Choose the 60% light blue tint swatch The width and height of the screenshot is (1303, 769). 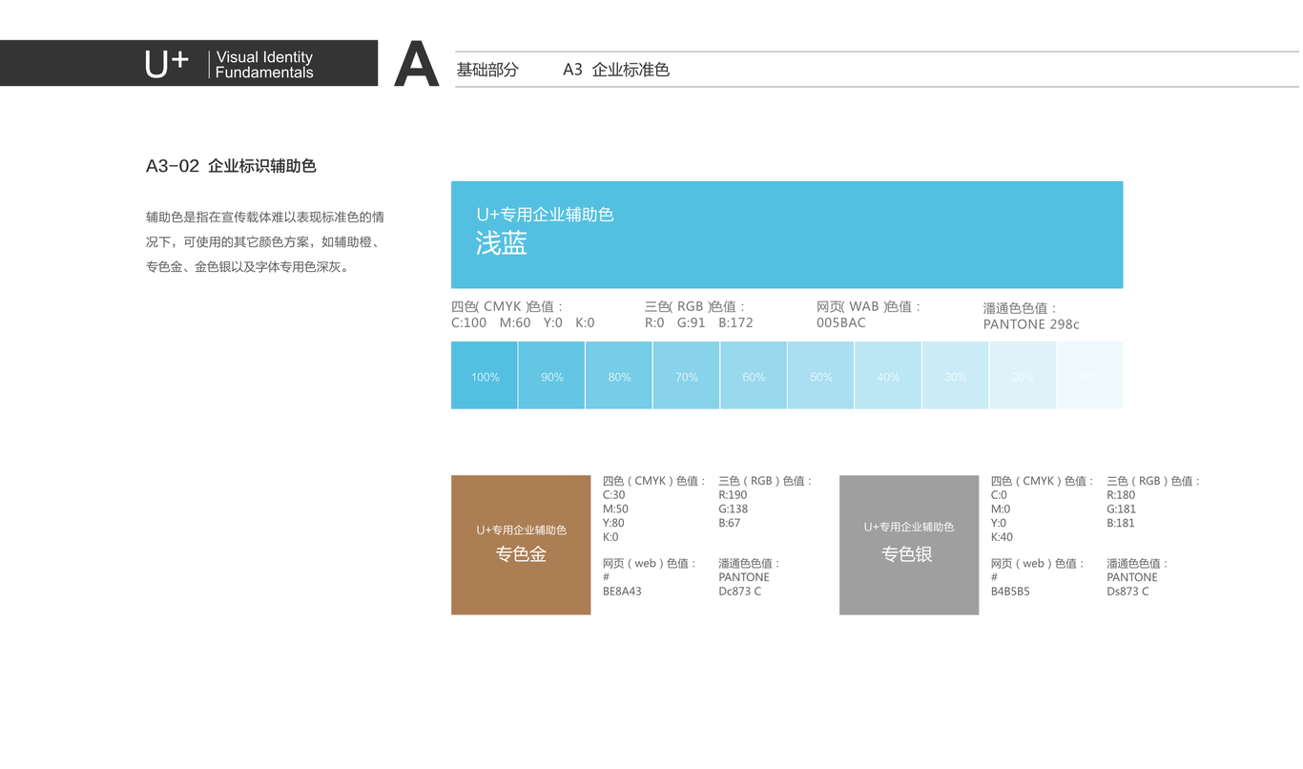click(754, 376)
